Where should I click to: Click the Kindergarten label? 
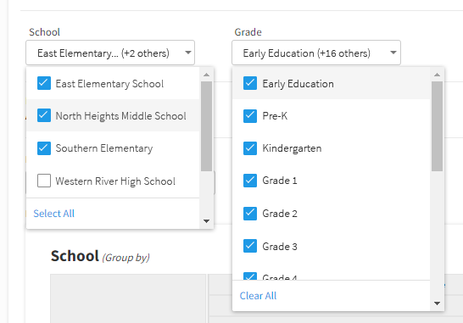[292, 148]
